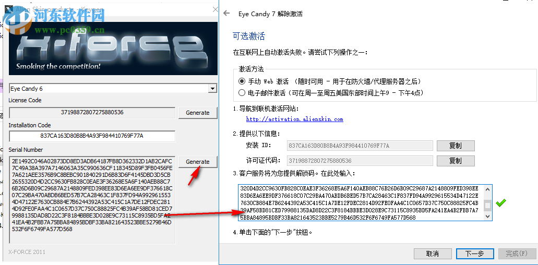Click Generate next to the License Code field
538x265 pixels.
click(x=198, y=113)
